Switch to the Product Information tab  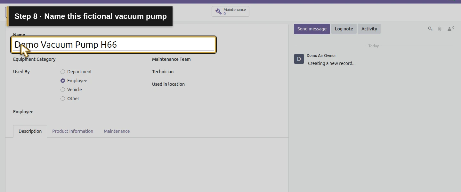click(73, 131)
